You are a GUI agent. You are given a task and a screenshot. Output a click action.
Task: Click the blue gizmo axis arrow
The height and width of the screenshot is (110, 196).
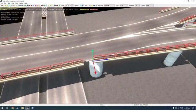coord(107,59)
